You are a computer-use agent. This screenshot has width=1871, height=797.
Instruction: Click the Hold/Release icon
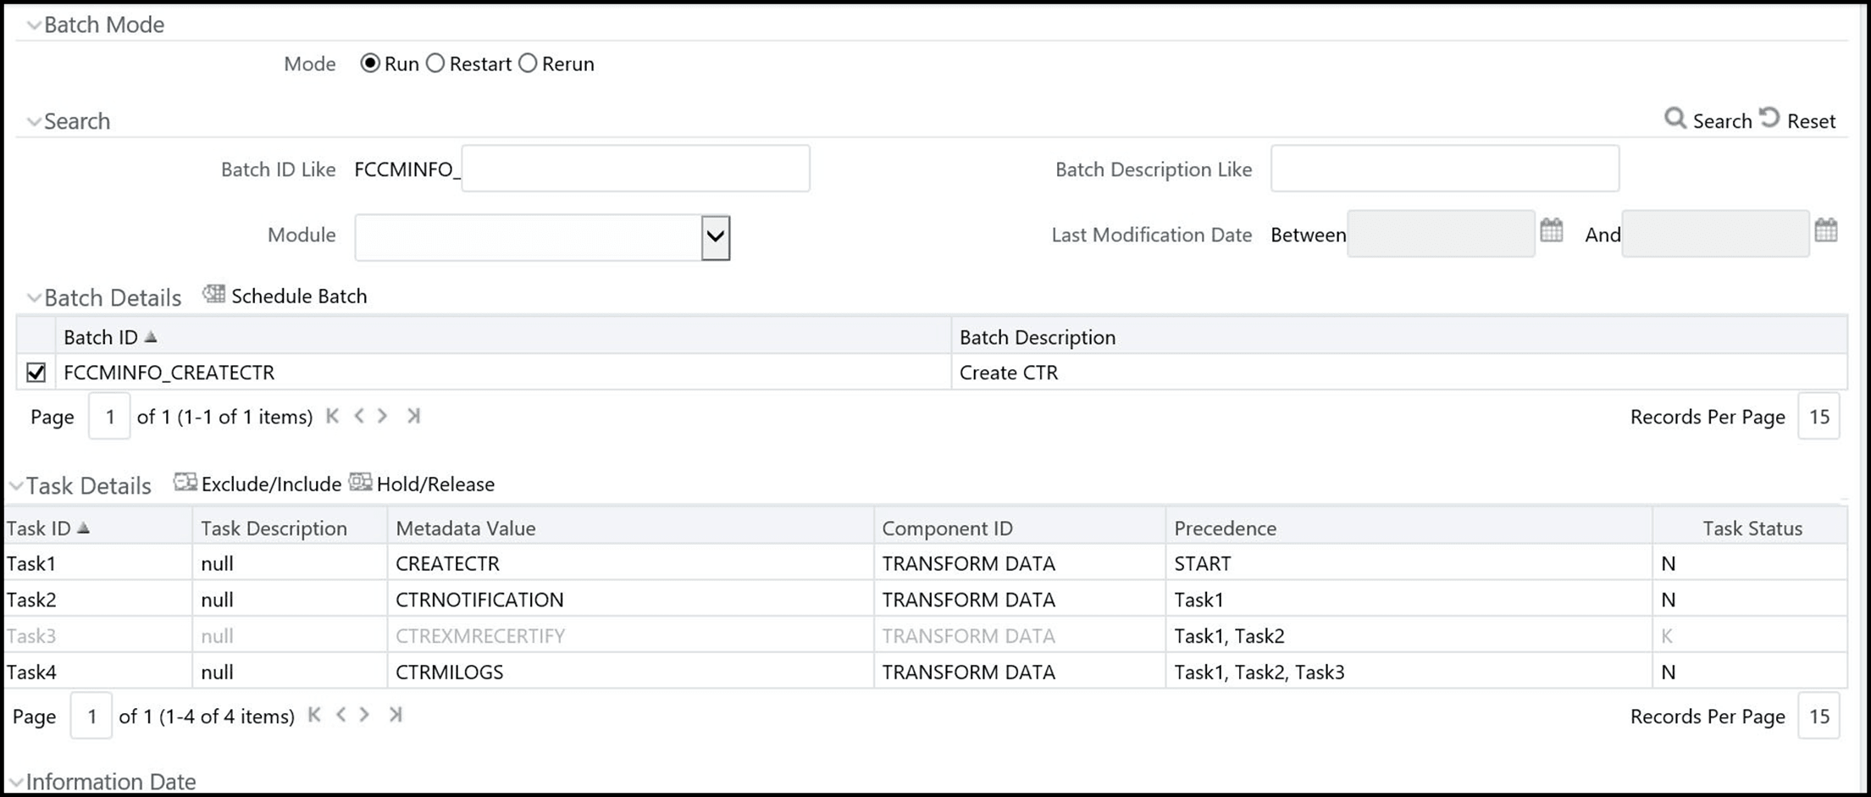tap(362, 483)
